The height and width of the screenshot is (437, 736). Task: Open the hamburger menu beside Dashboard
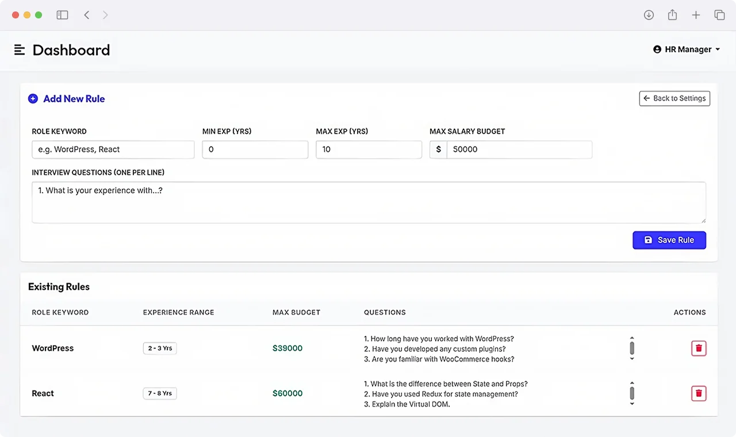20,50
